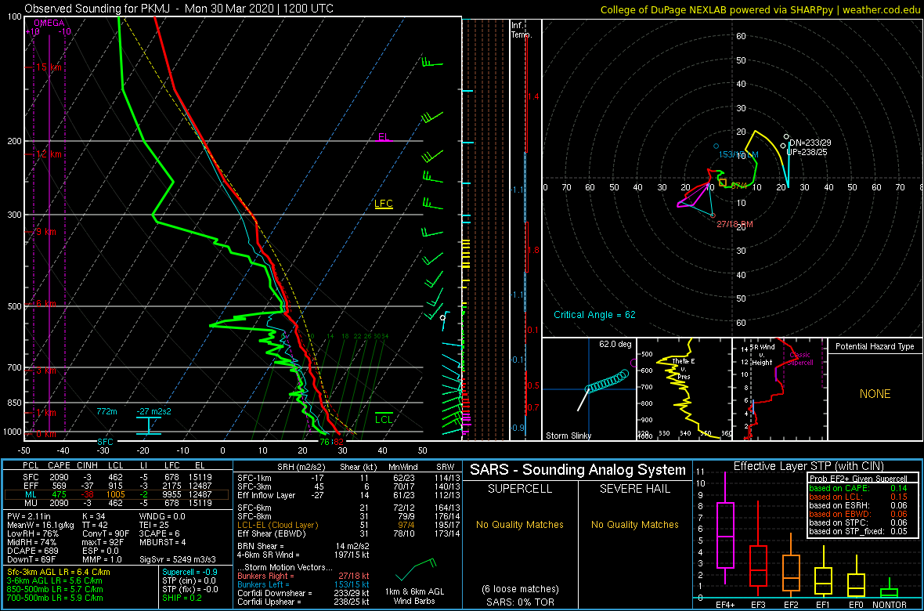The height and width of the screenshot is (611, 924).
Task: Select the 'Eff Shear (EBWD)' row
Action: click(x=348, y=534)
